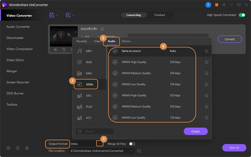Open the user account profile icon
The image size is (251, 157).
pos(208,5)
